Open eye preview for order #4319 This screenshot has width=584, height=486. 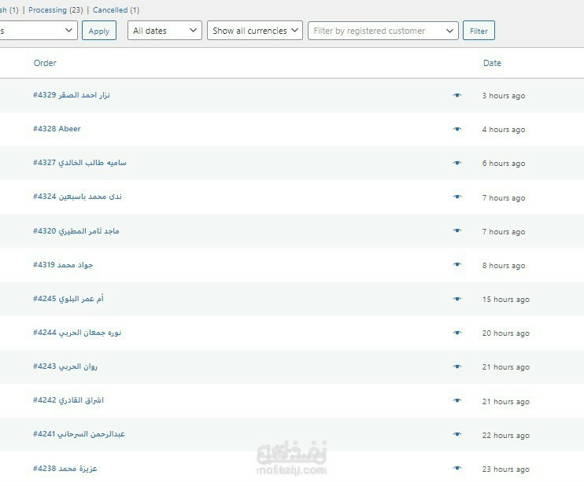(457, 264)
